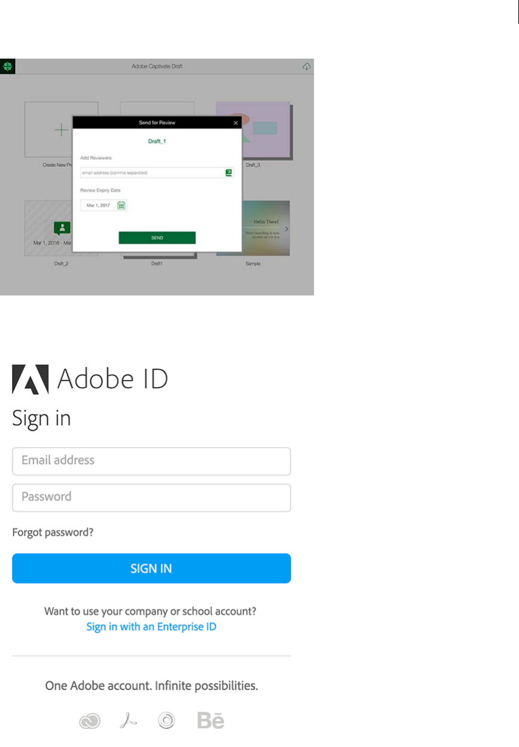Click the review status icon on Draft_2

pyautogui.click(x=62, y=228)
